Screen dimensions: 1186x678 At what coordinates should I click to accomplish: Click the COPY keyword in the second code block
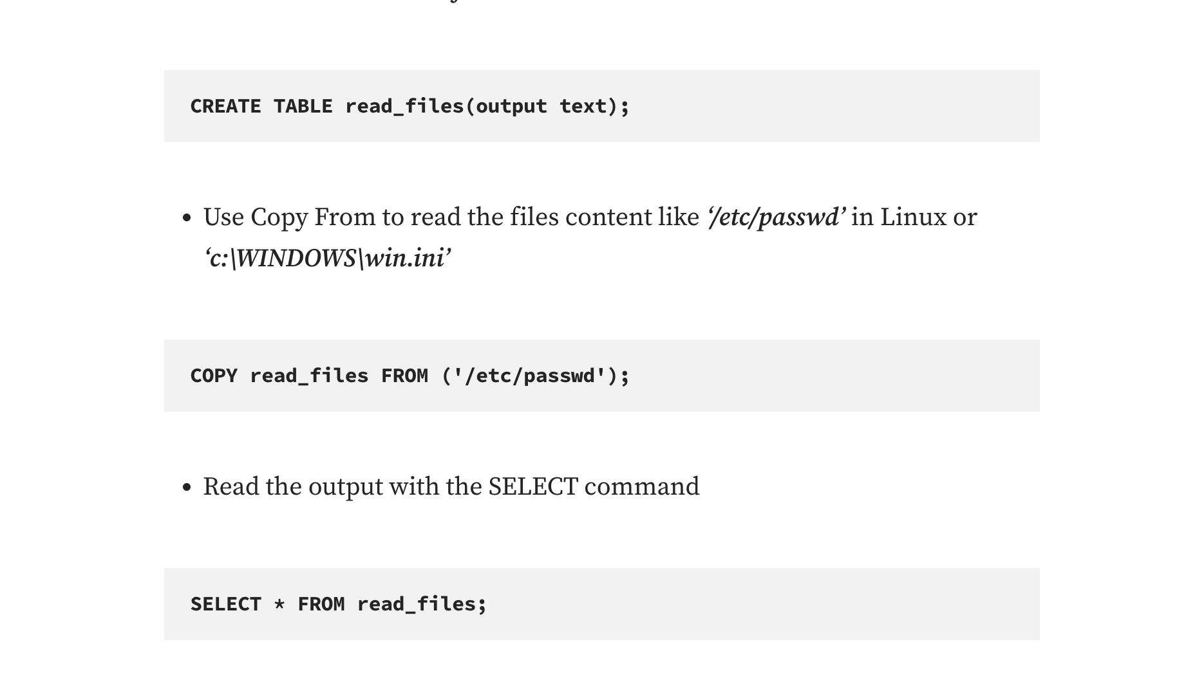point(214,376)
